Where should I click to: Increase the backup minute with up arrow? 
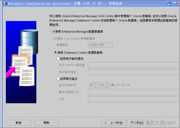pyautogui.click(x=109, y=84)
